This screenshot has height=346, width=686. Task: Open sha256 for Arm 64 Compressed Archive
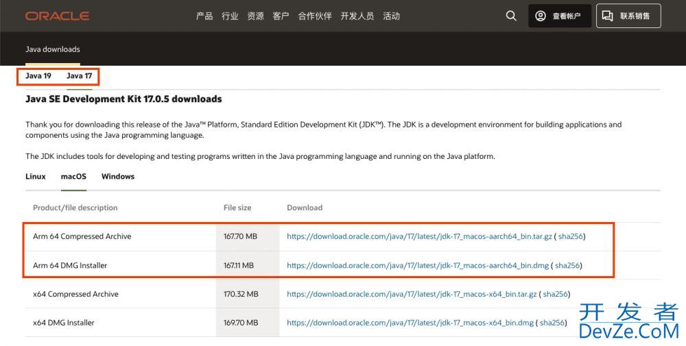coord(571,236)
